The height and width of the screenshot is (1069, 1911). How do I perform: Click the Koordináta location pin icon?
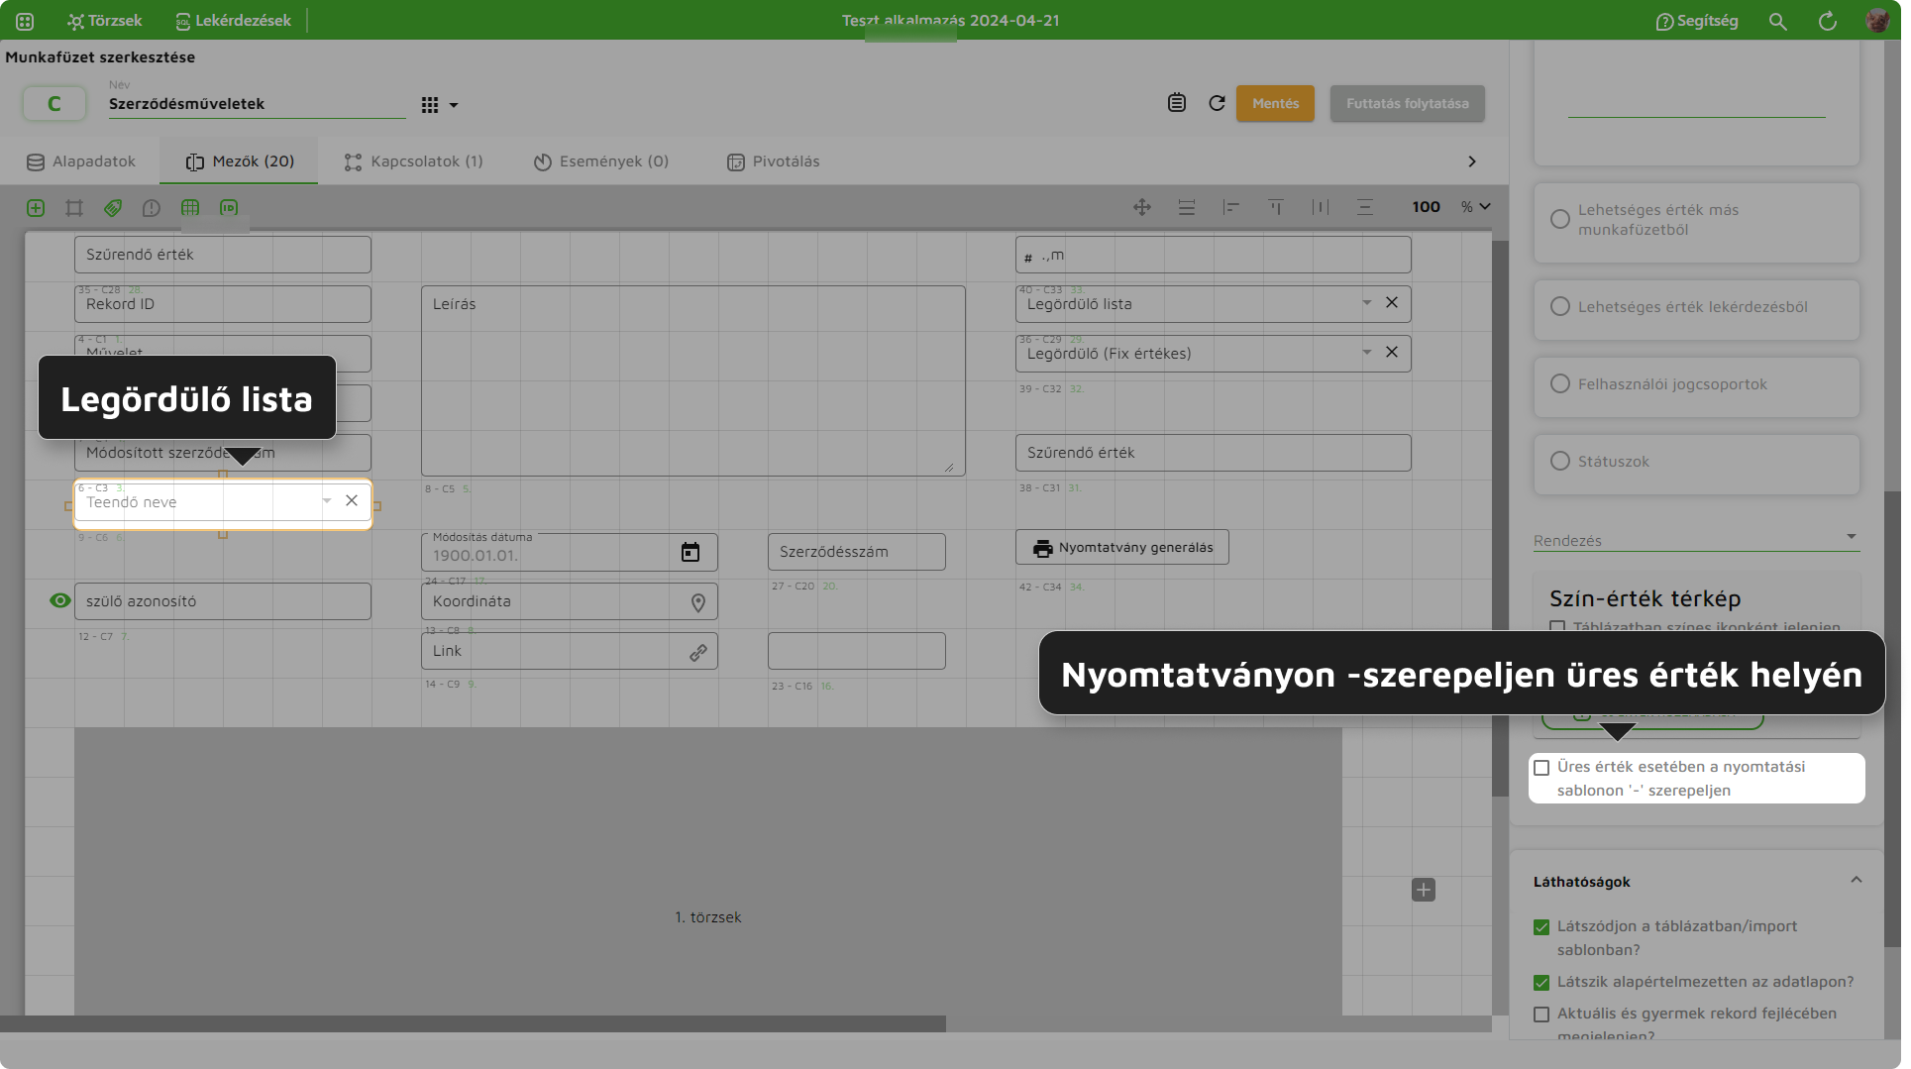pos(698,602)
